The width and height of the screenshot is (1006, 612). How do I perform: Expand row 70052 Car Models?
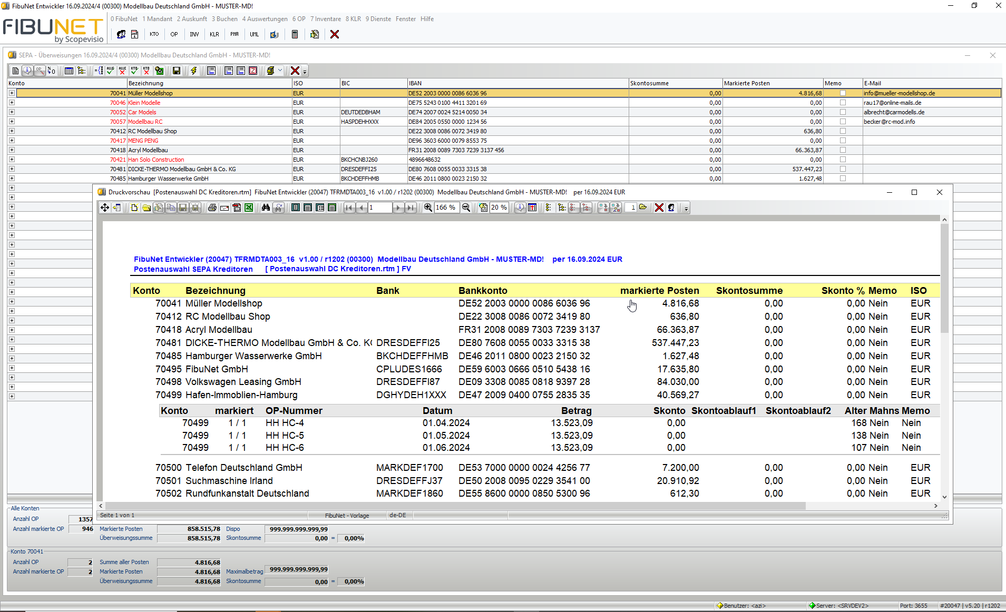pyautogui.click(x=12, y=112)
